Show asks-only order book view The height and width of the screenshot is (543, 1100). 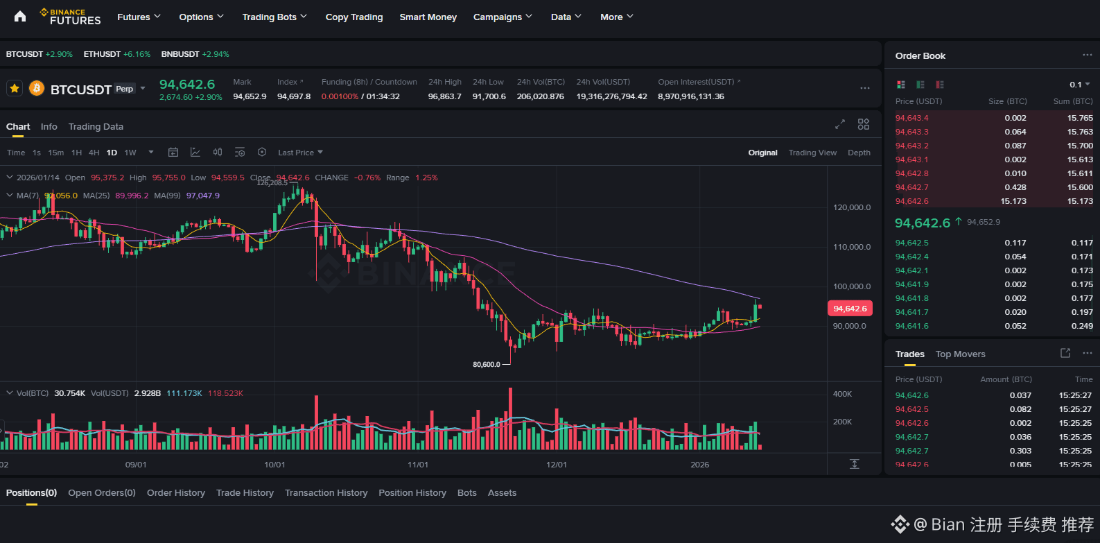click(940, 85)
